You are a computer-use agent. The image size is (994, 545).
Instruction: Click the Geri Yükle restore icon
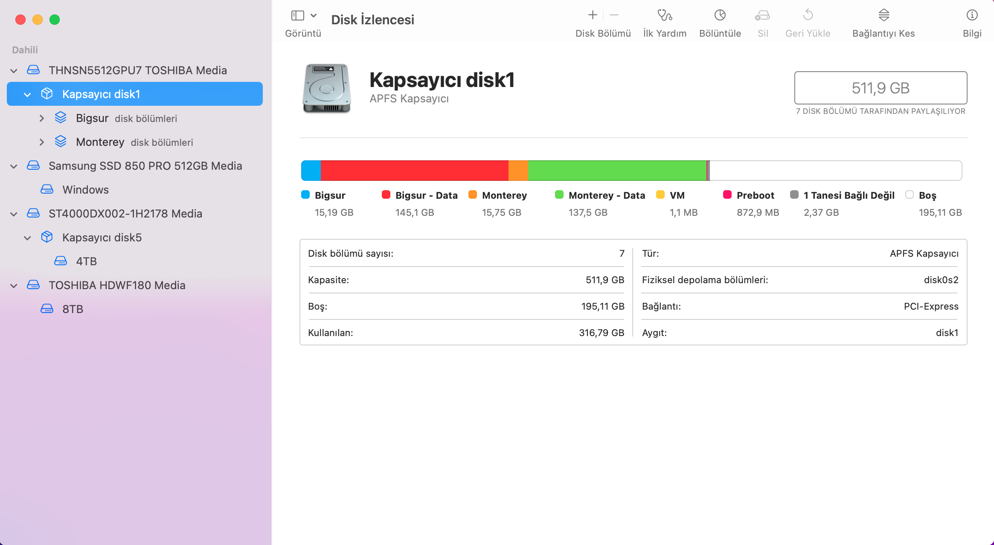click(808, 15)
